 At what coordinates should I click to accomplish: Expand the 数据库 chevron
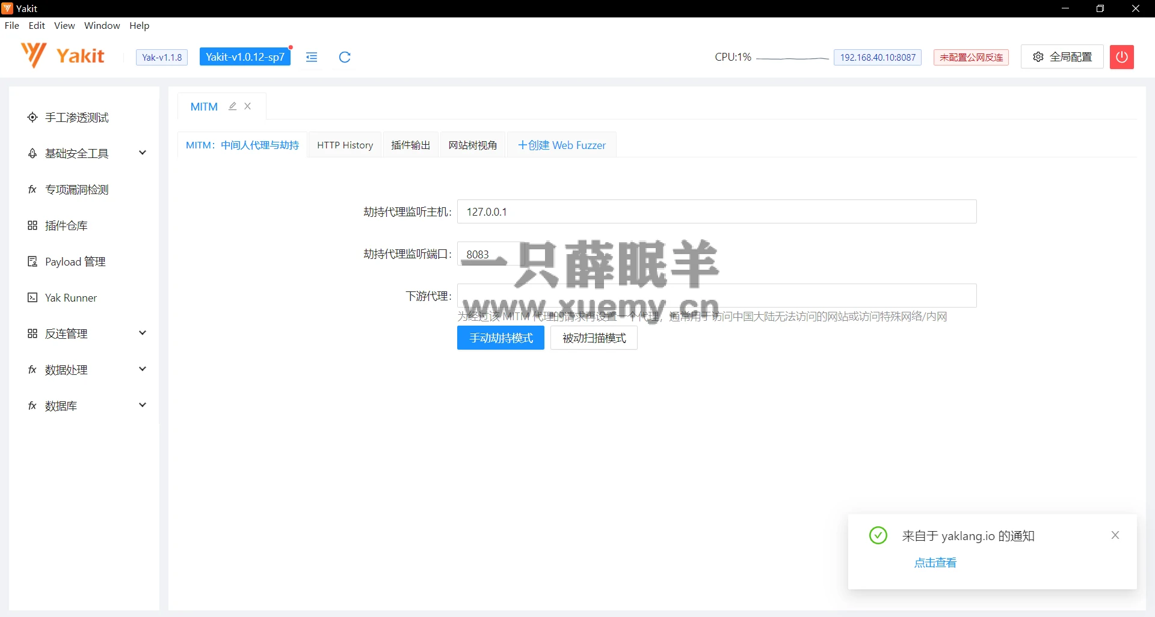point(143,405)
